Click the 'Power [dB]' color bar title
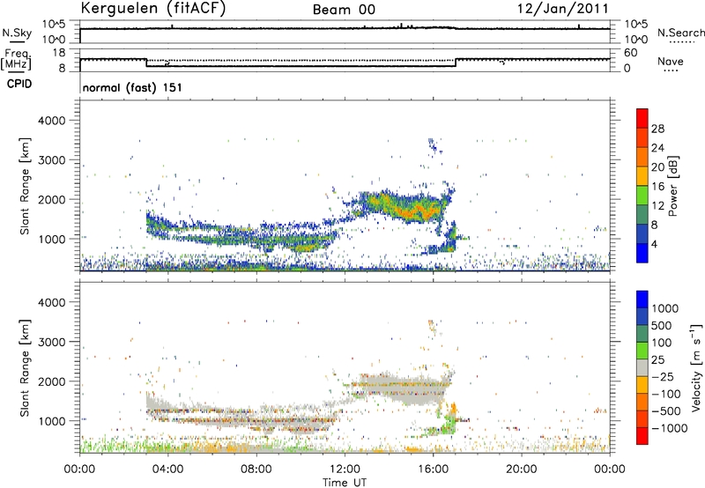 (672, 186)
